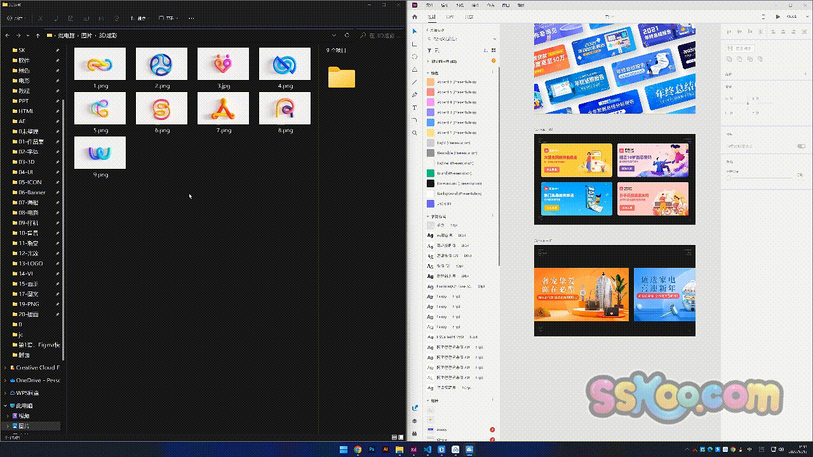813x457 pixels.
Task: Expand the OneDrive tree node
Action: coord(6,380)
